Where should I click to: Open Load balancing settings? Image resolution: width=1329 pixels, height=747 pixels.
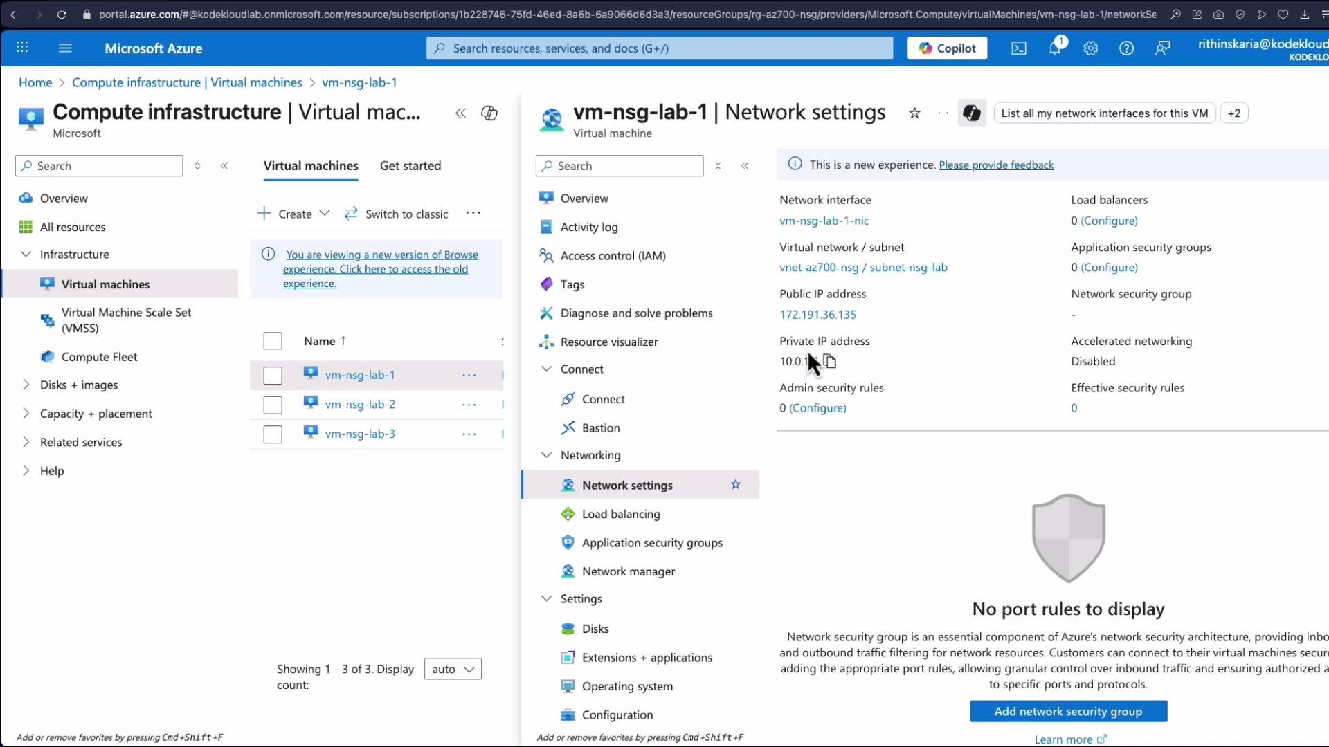[x=621, y=514]
